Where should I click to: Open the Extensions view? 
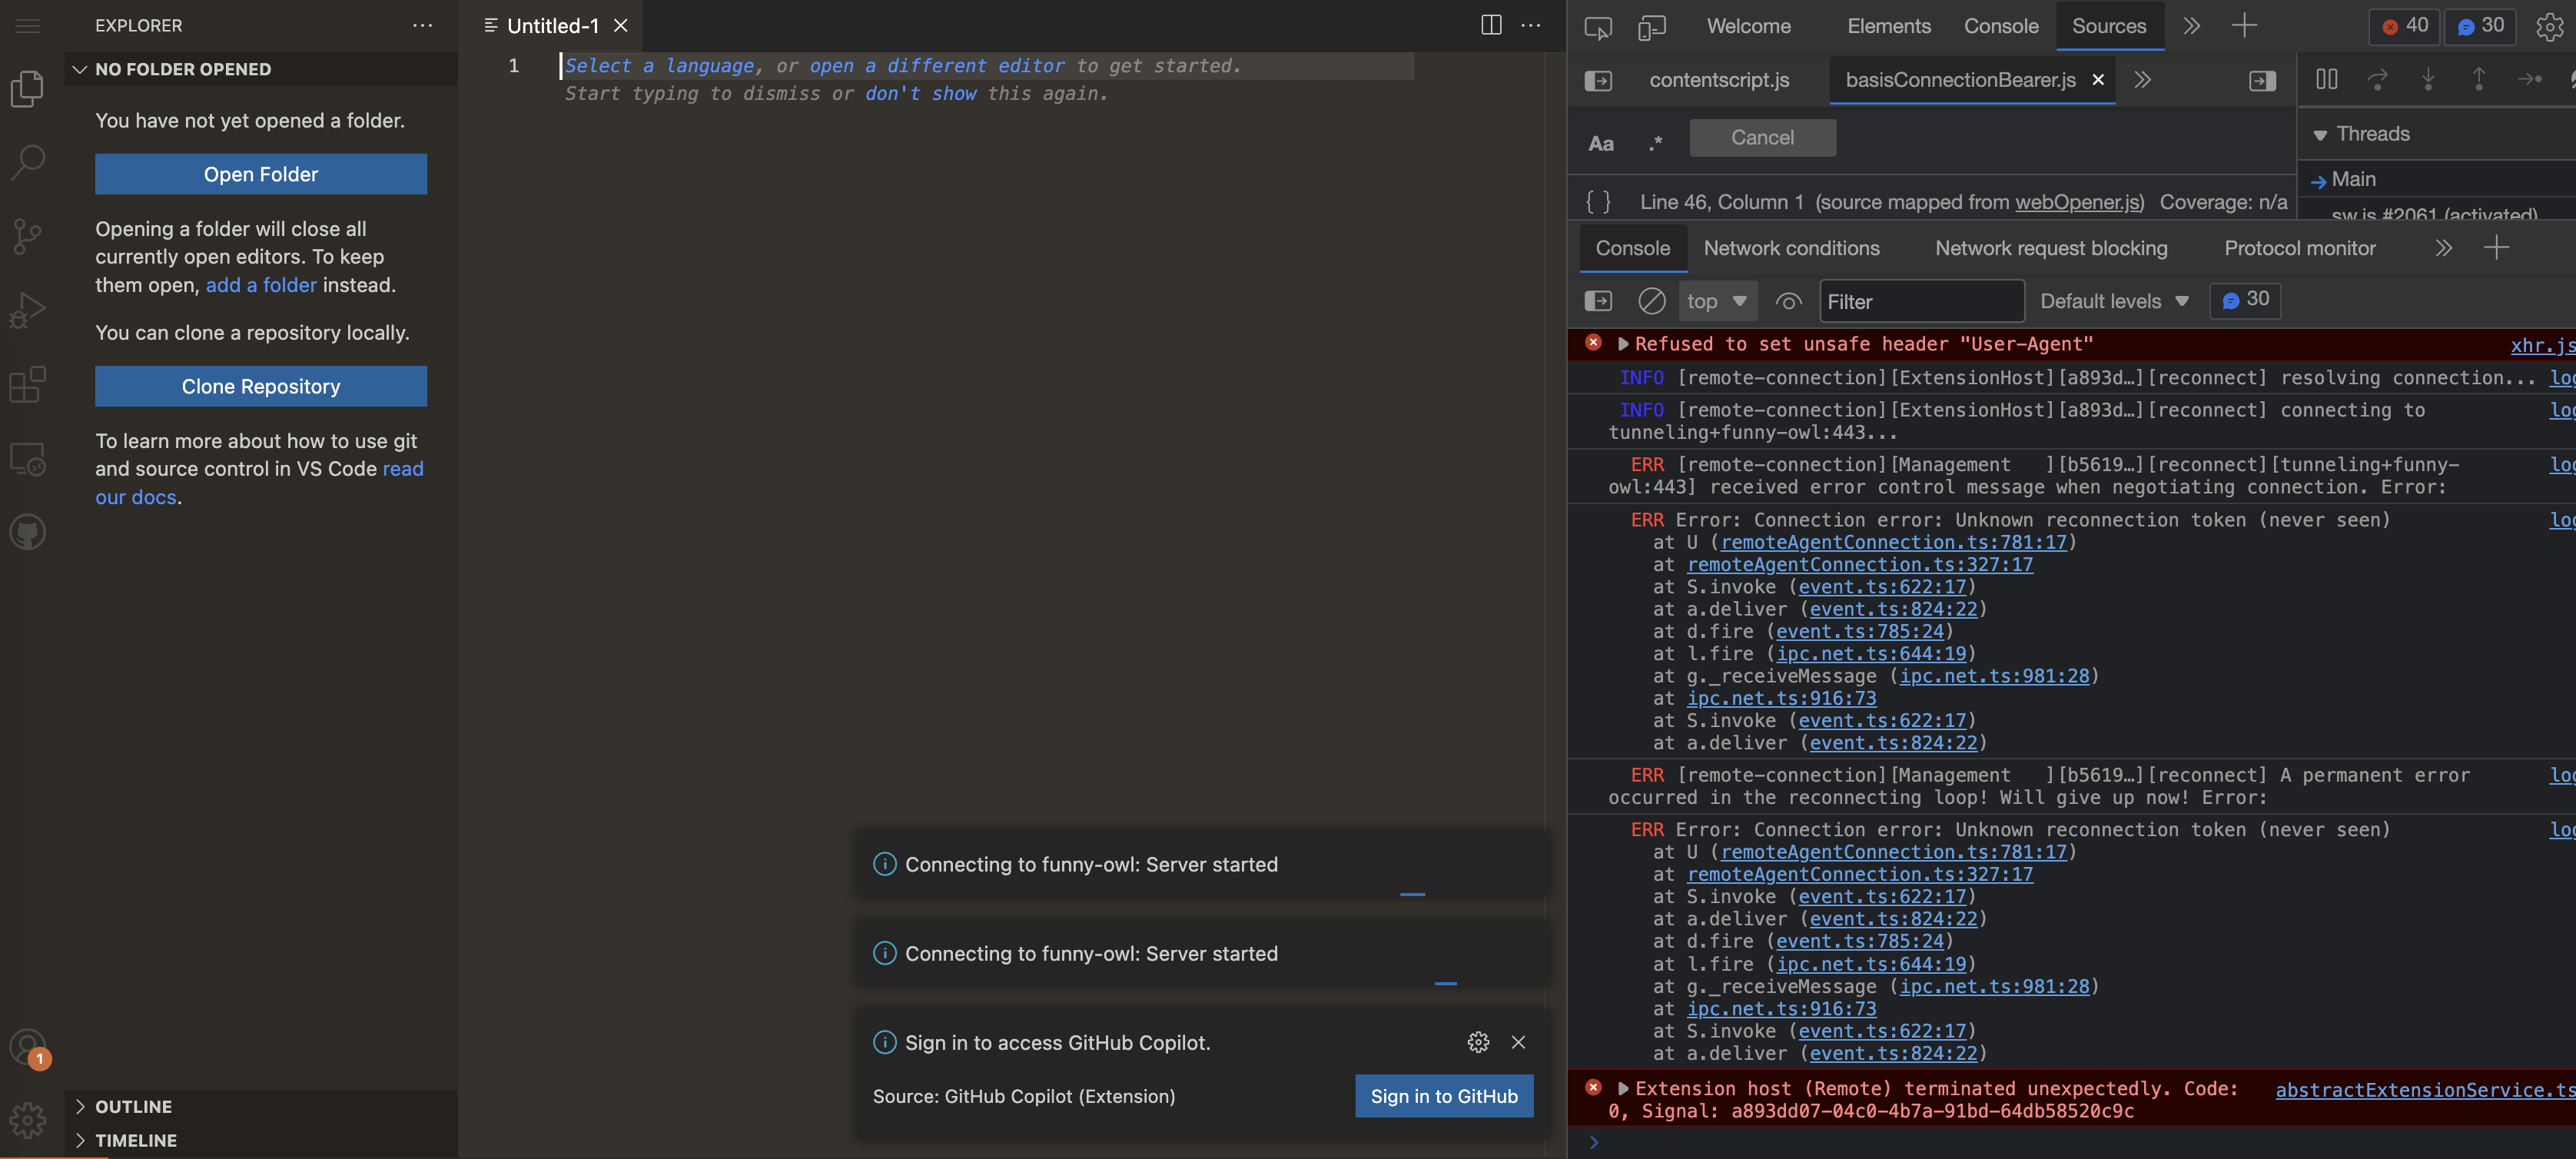26,383
